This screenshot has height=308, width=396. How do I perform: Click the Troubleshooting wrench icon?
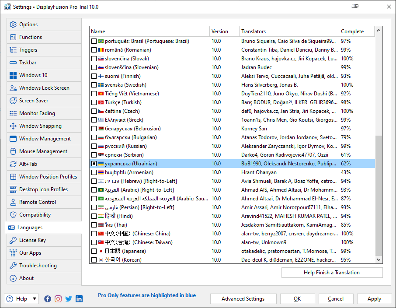[x=13, y=266]
